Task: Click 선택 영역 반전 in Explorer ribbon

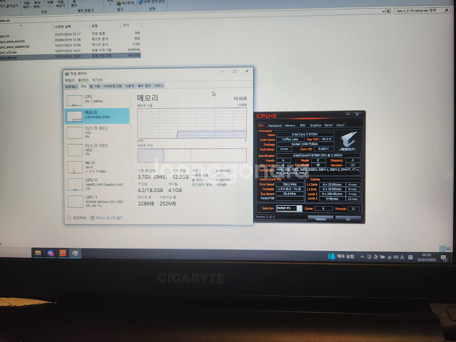Action: (x=151, y=2)
